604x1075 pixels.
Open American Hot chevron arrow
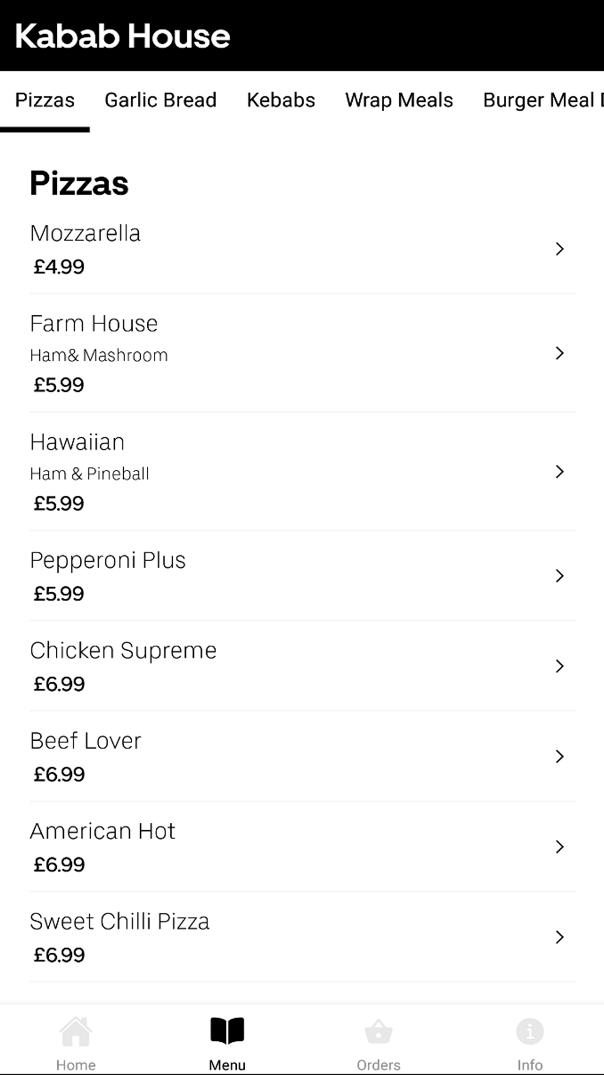pyautogui.click(x=559, y=847)
